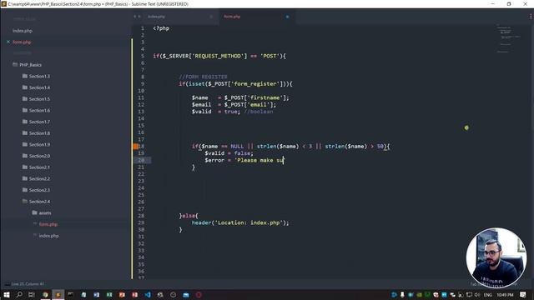534x300 pixels.
Task: Open the volume control in the system tray
Action: tap(477, 294)
